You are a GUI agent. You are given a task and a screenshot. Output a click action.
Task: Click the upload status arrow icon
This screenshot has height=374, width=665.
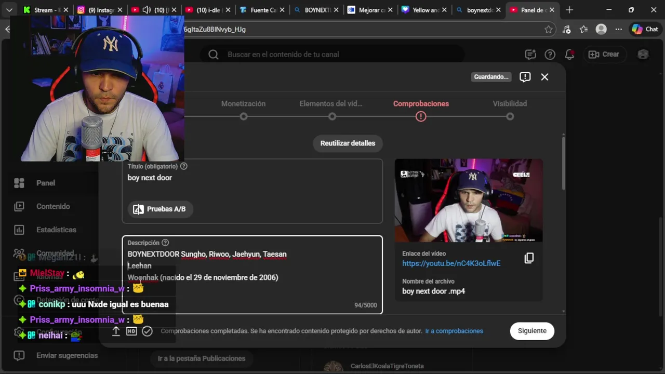click(x=116, y=331)
